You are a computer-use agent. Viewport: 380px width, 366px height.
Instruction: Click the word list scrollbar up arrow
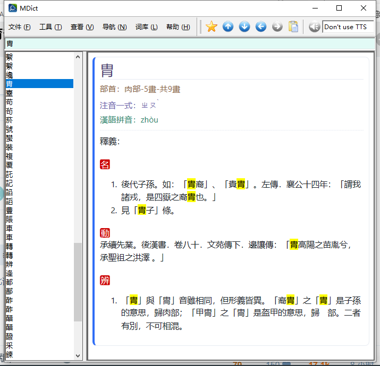tap(78, 56)
